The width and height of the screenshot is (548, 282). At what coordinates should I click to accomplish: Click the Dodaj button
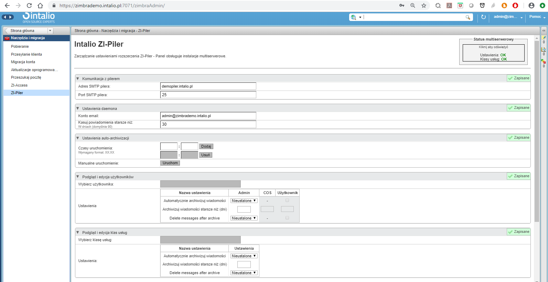point(206,146)
